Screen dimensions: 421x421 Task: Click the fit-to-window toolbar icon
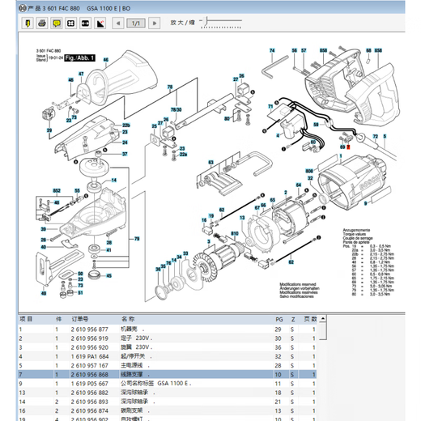tap(70, 23)
